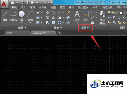Expand the 注释 annotation panel
Screen dimensions: 127x94
pyautogui.click(x=85, y=28)
